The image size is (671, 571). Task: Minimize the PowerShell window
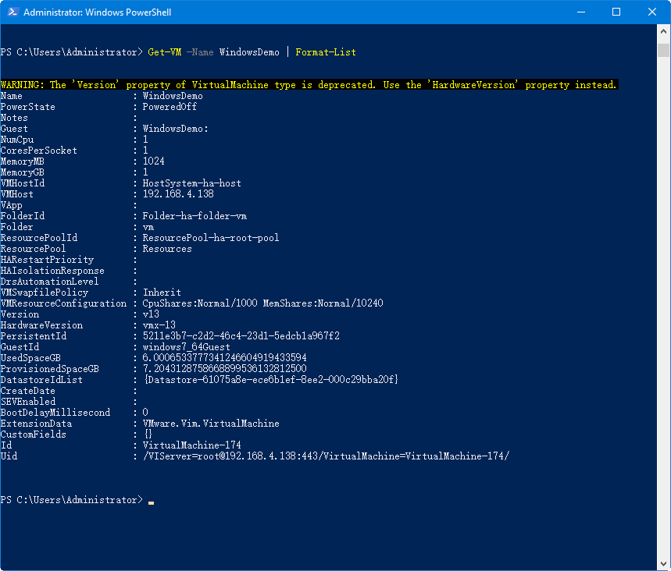point(579,12)
